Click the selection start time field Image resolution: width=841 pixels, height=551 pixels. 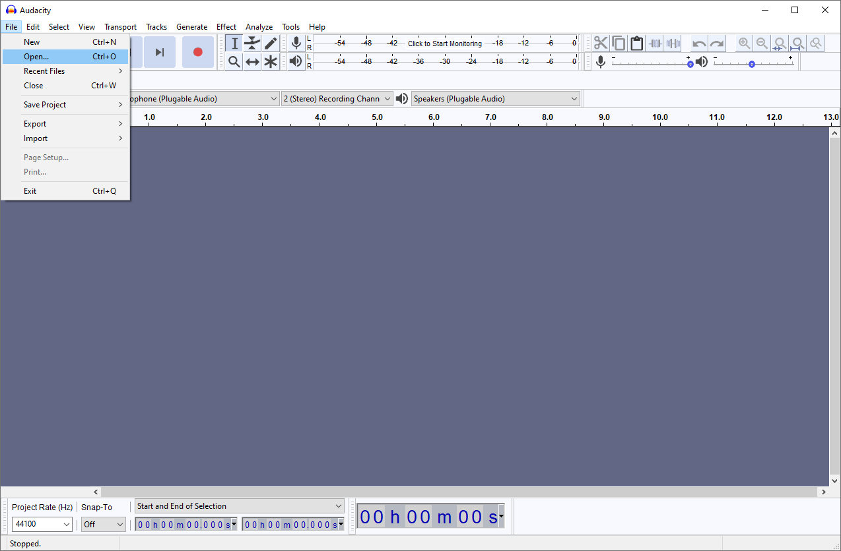click(x=186, y=525)
